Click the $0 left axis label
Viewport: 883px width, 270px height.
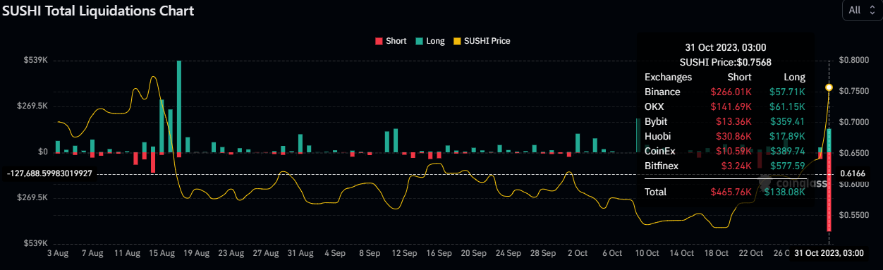[x=43, y=152]
